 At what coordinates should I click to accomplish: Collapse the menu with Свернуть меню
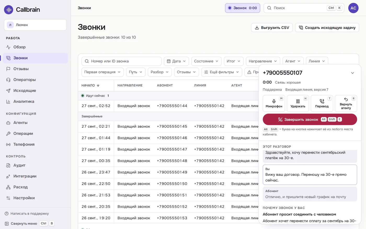pyautogui.click(x=30, y=224)
